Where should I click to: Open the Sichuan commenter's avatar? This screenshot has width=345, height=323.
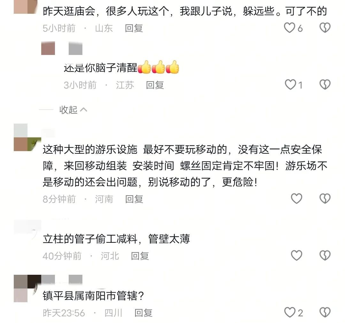[x=27, y=288]
